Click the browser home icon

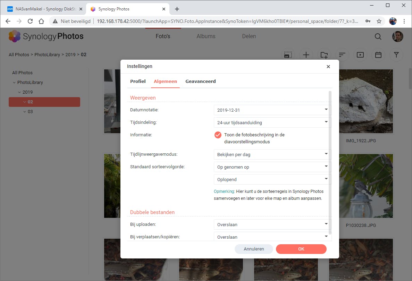pos(41,21)
